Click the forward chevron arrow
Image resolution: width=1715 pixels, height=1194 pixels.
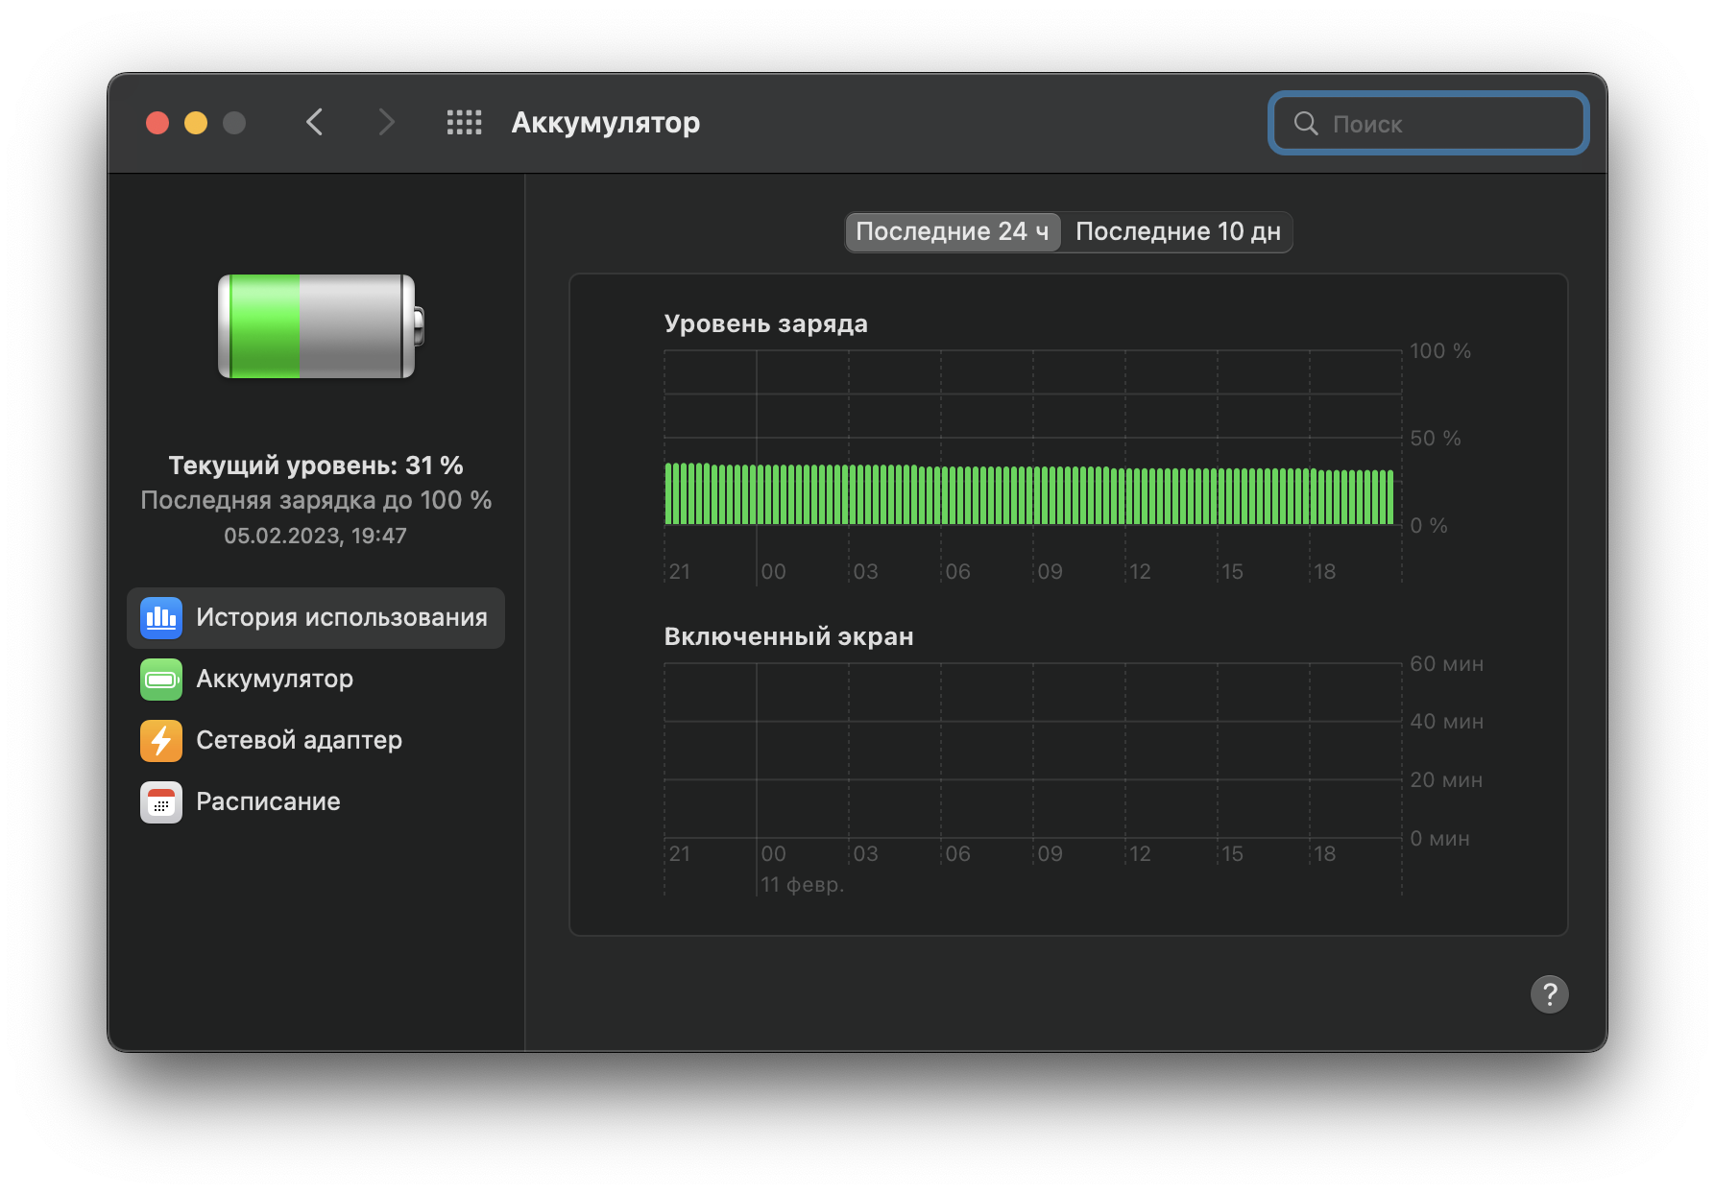tap(386, 123)
